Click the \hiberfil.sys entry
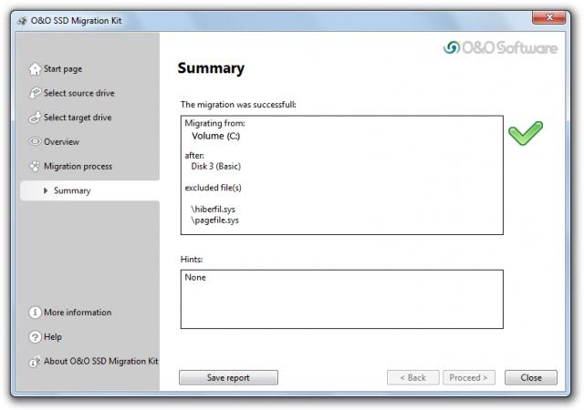The height and width of the screenshot is (410, 584). pyautogui.click(x=213, y=209)
